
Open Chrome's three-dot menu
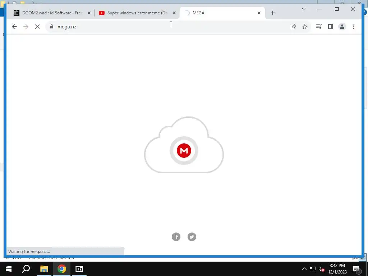354,27
